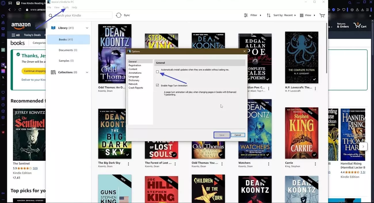Screen dimensions: 374x203
Task: Expand the Collections section chevron
Action: tap(87, 72)
